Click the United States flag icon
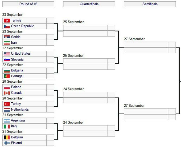This screenshot has height=149, width=181. [7, 54]
